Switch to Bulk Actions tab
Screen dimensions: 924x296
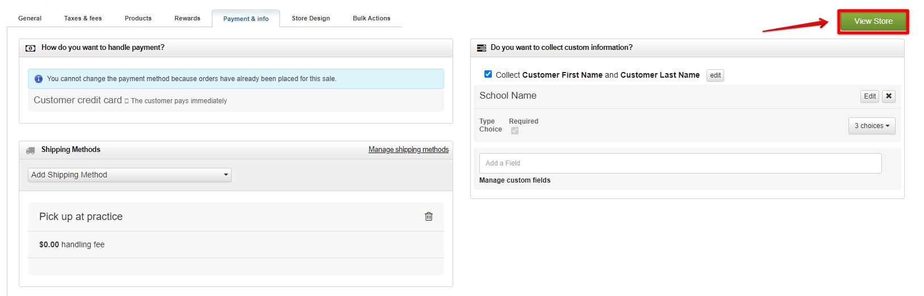pos(371,18)
